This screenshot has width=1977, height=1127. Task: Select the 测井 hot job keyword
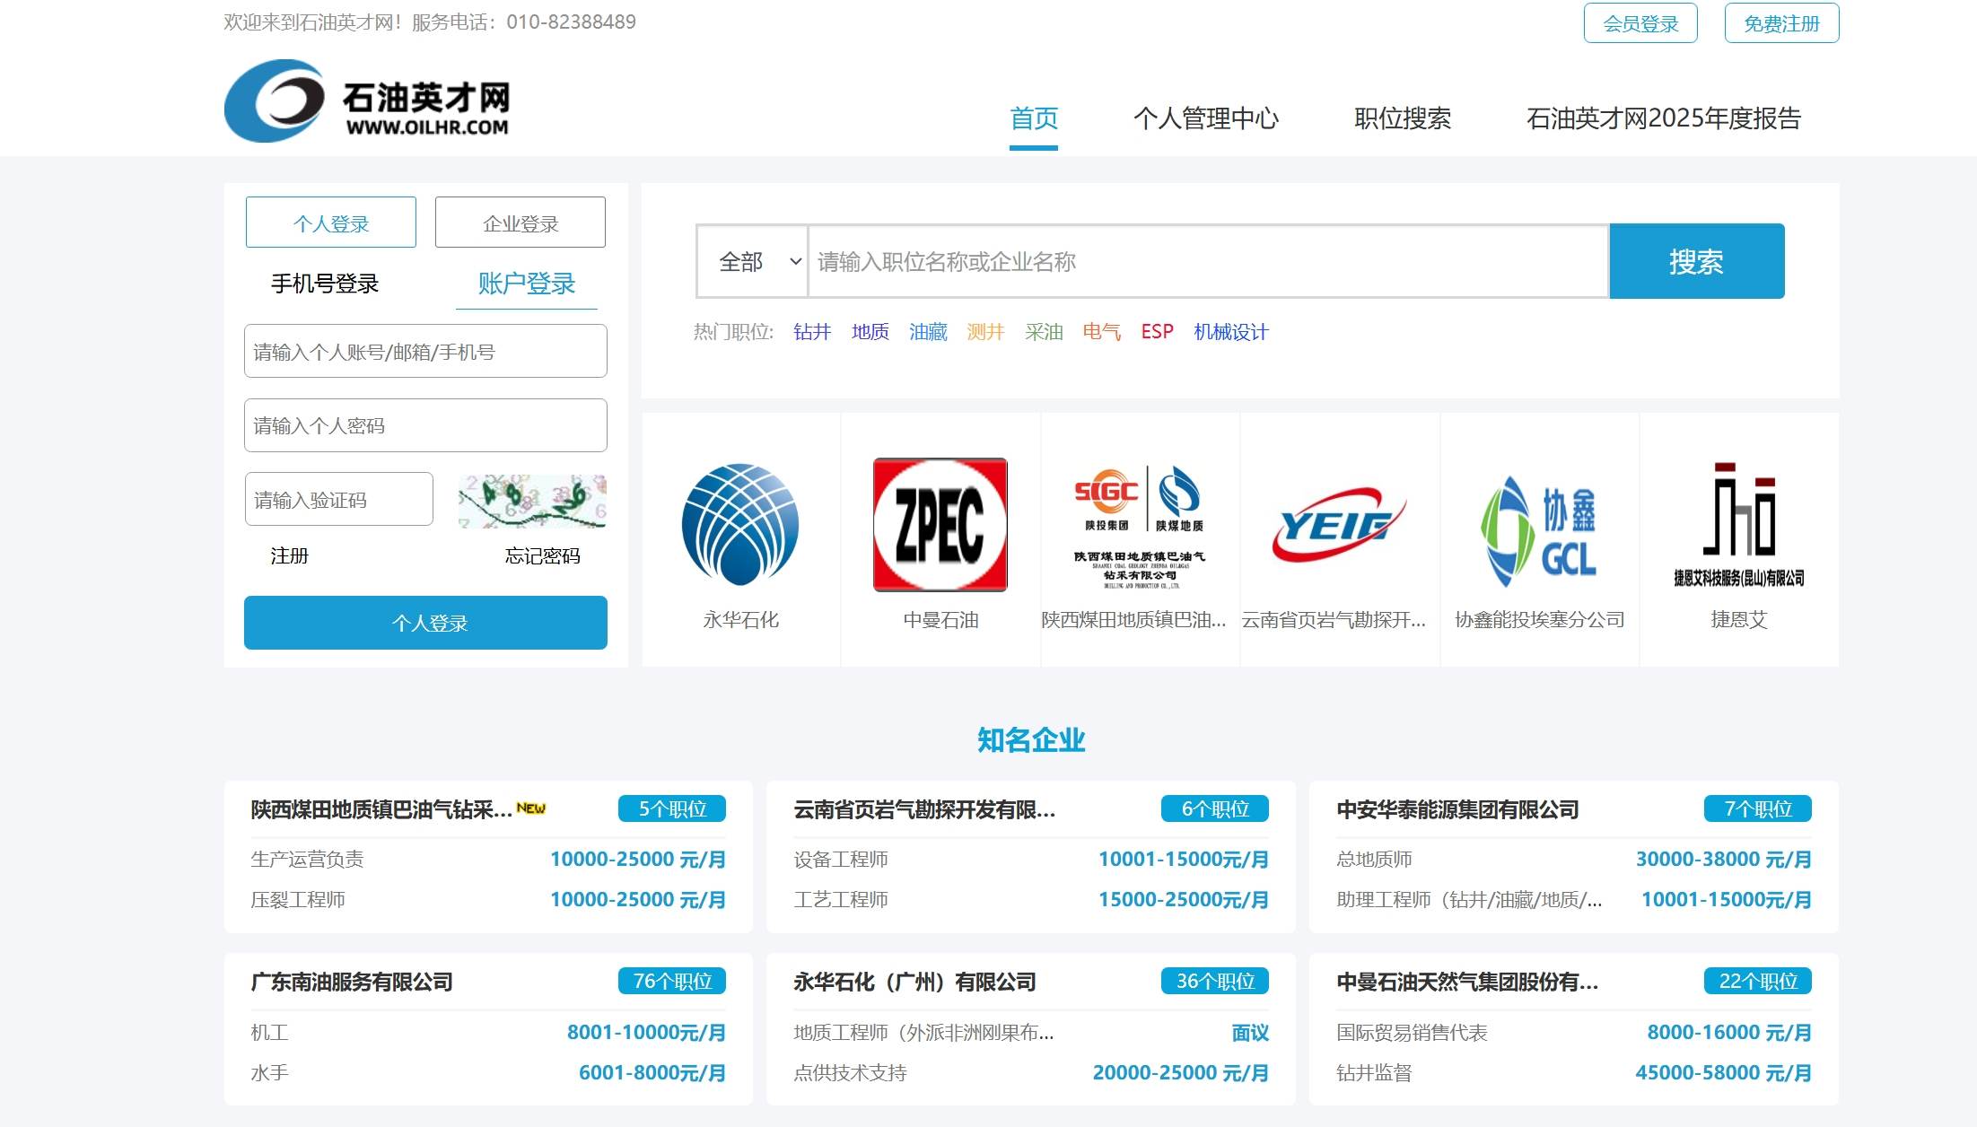pos(985,332)
